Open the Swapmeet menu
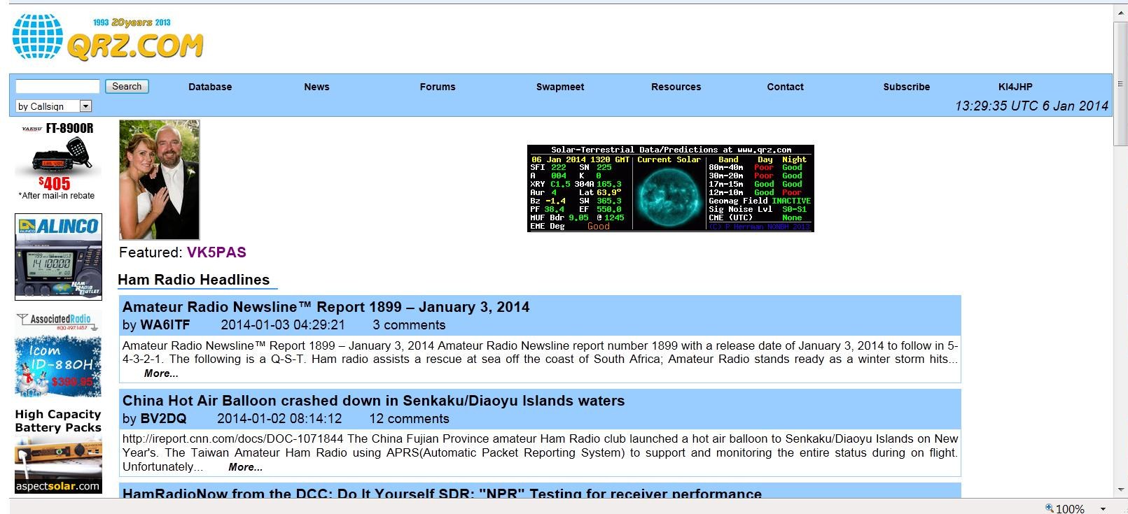The width and height of the screenshot is (1128, 514). (x=560, y=87)
